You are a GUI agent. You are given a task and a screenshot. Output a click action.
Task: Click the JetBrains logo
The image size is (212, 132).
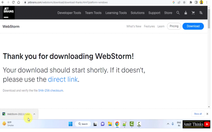tap(9, 13)
